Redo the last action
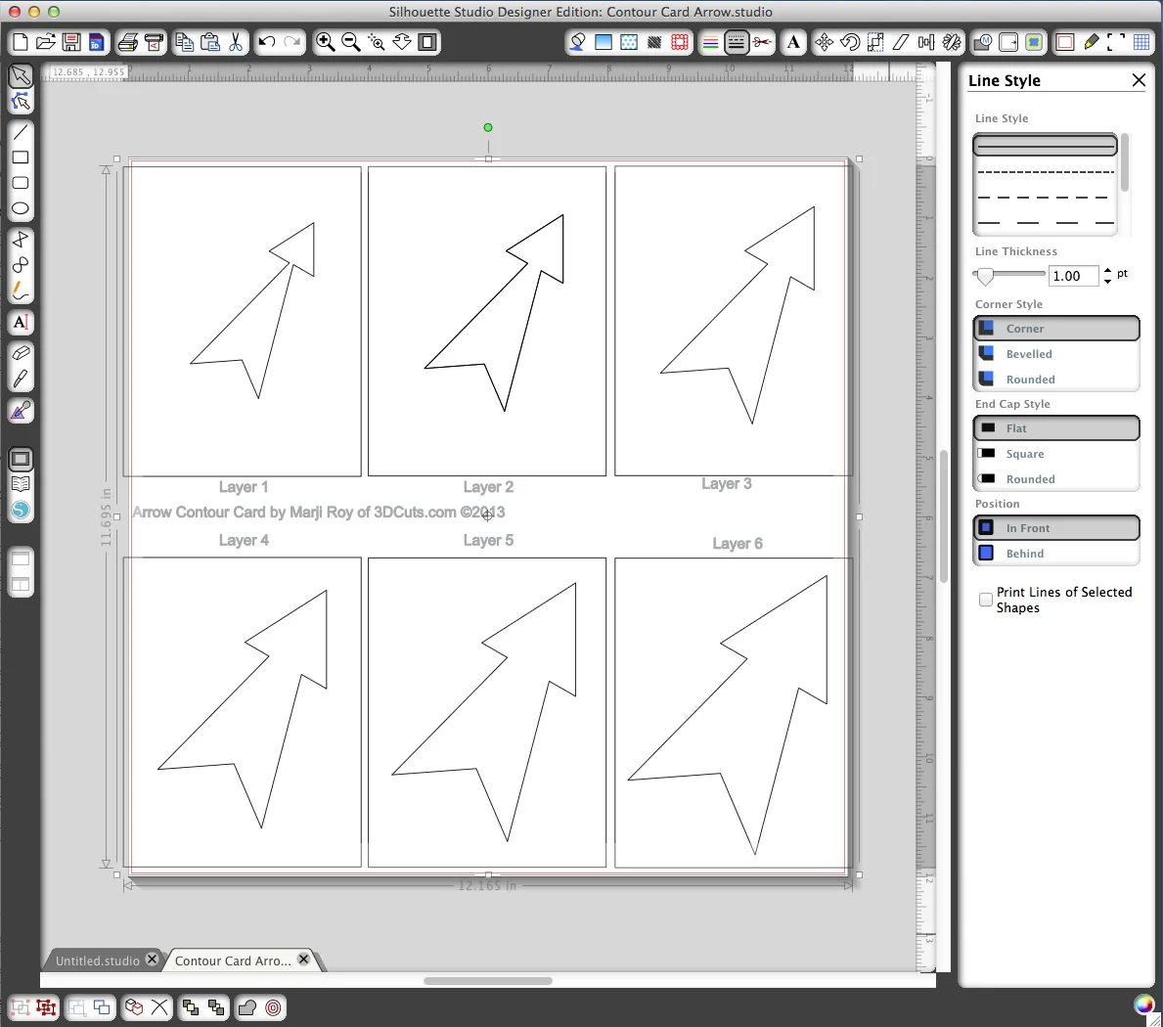 click(292, 42)
